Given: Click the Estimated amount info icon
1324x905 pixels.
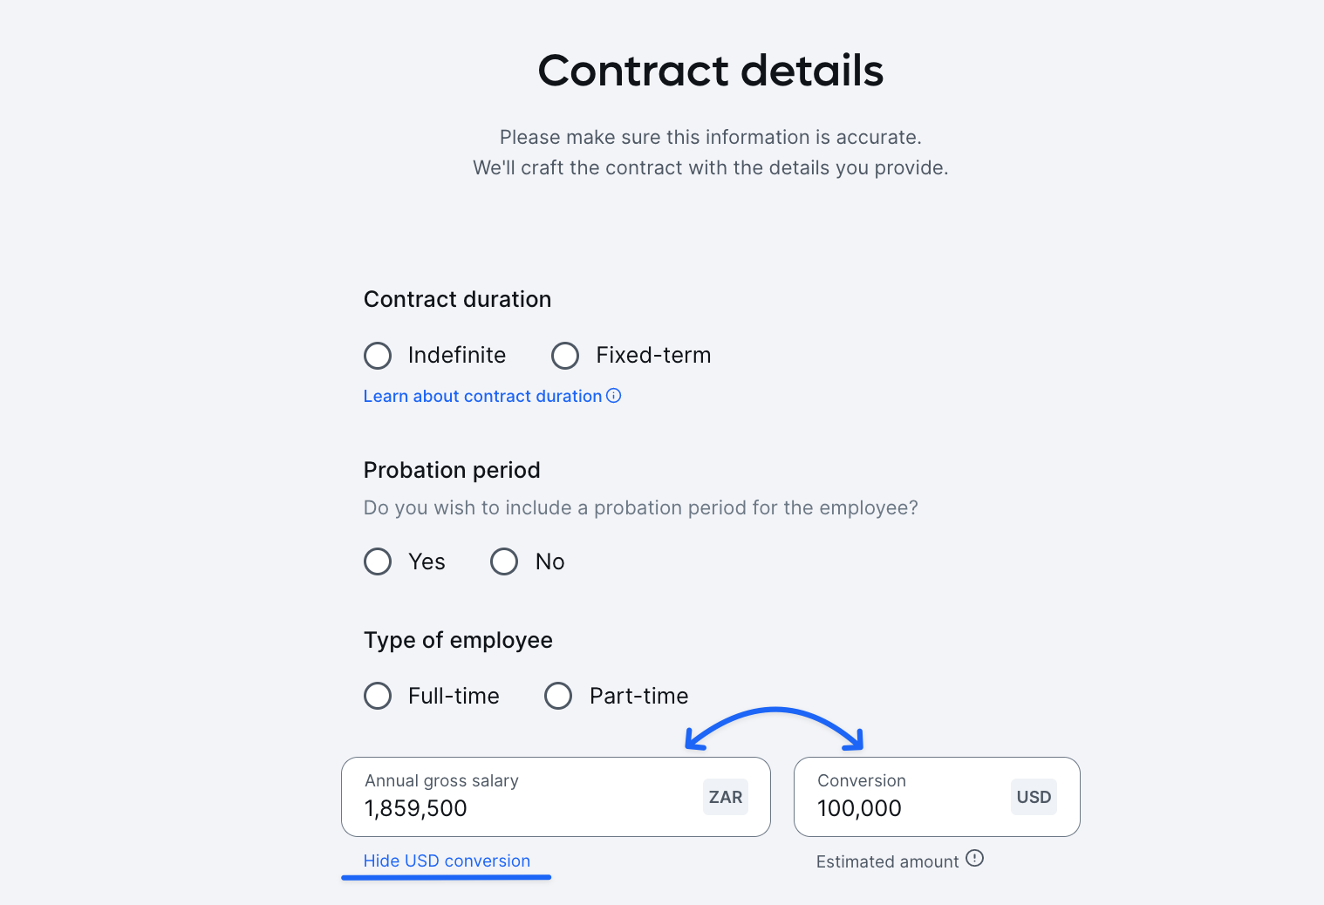Looking at the screenshot, I should pos(975,858).
